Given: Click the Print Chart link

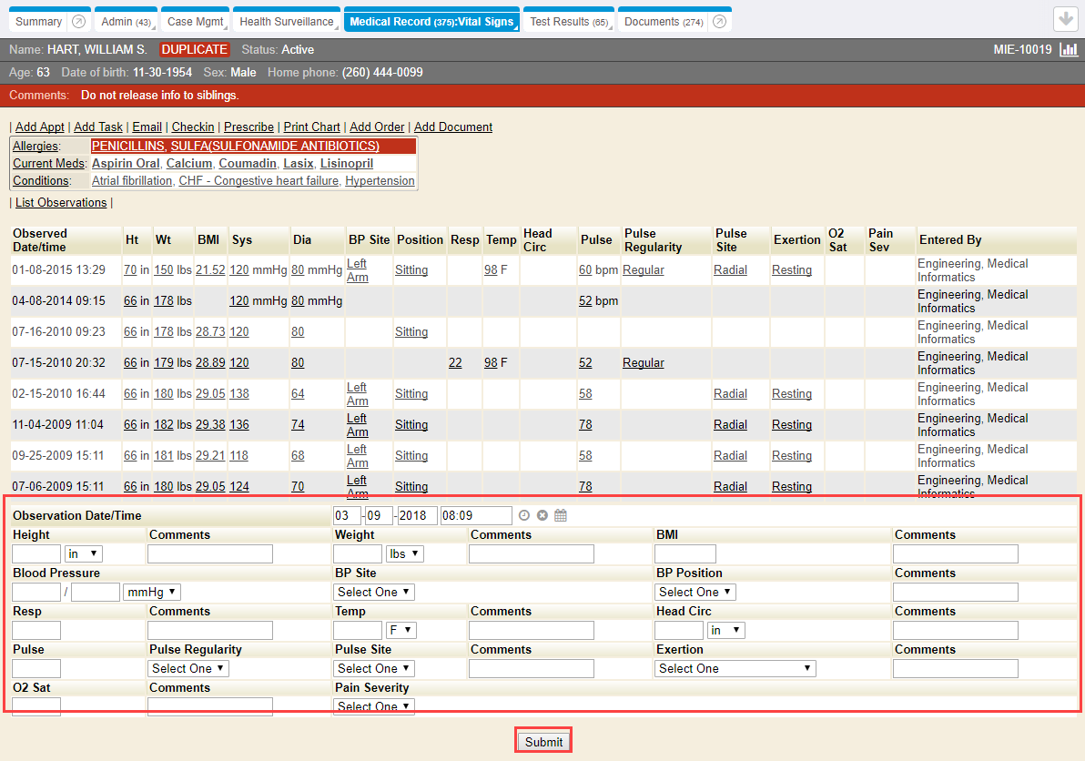Looking at the screenshot, I should (x=311, y=127).
